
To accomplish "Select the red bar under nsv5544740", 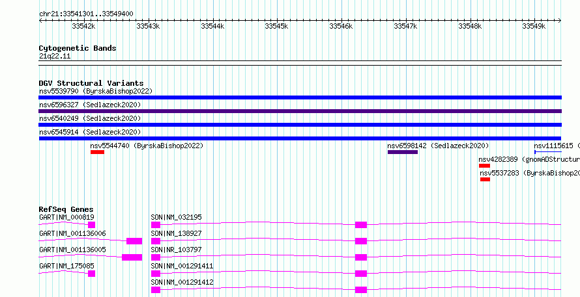I will click(97, 152).
